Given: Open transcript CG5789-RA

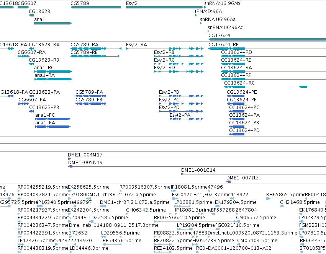Looking at the screenshot, I should (x=96, y=49).
